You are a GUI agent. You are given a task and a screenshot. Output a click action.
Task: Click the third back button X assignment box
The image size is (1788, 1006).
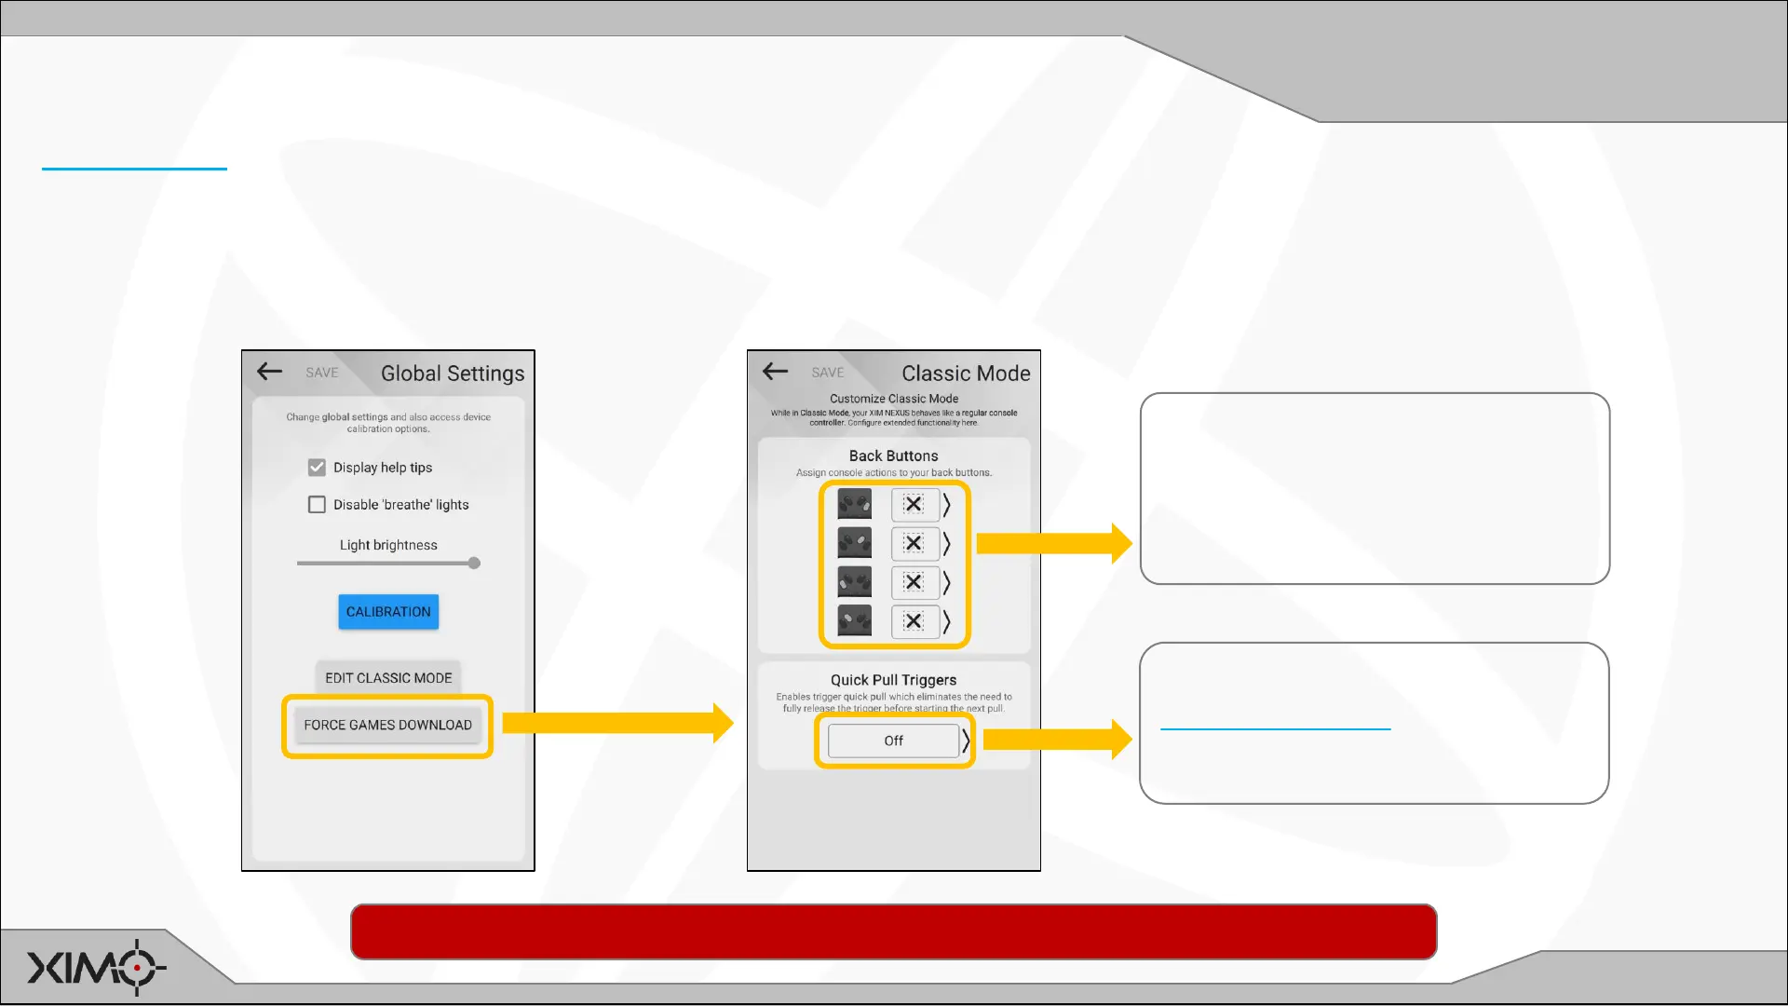tap(914, 582)
